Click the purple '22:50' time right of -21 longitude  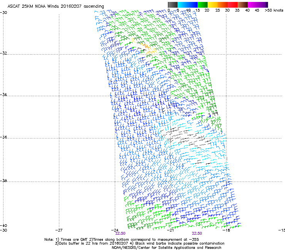(x=197, y=233)
